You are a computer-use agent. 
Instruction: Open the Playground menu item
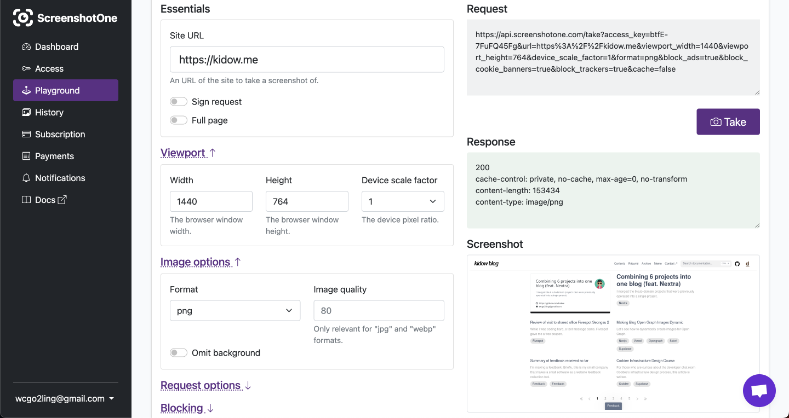click(x=66, y=90)
